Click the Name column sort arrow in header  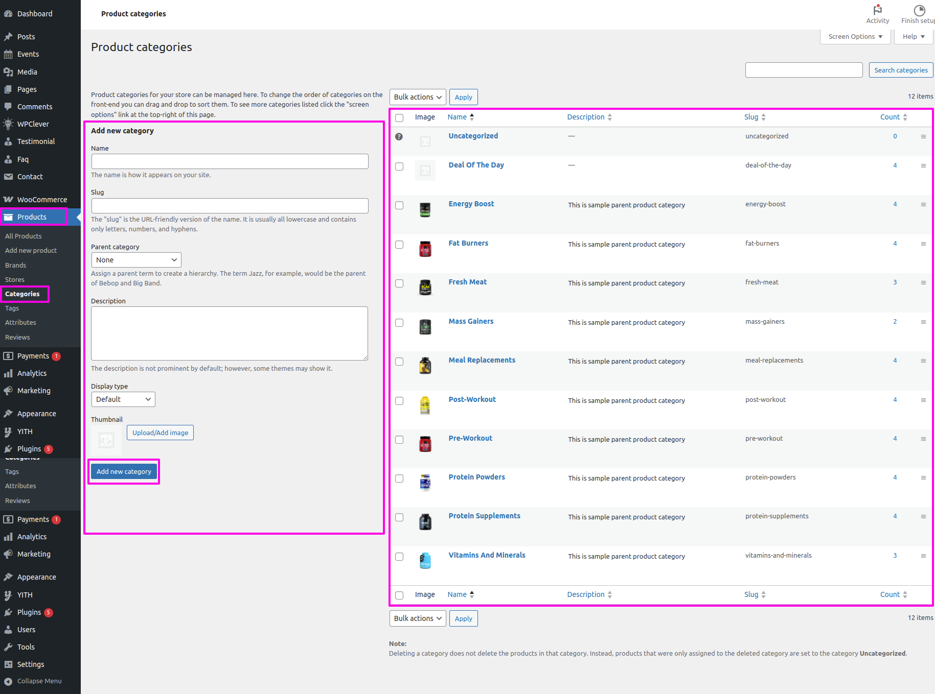pyautogui.click(x=472, y=117)
